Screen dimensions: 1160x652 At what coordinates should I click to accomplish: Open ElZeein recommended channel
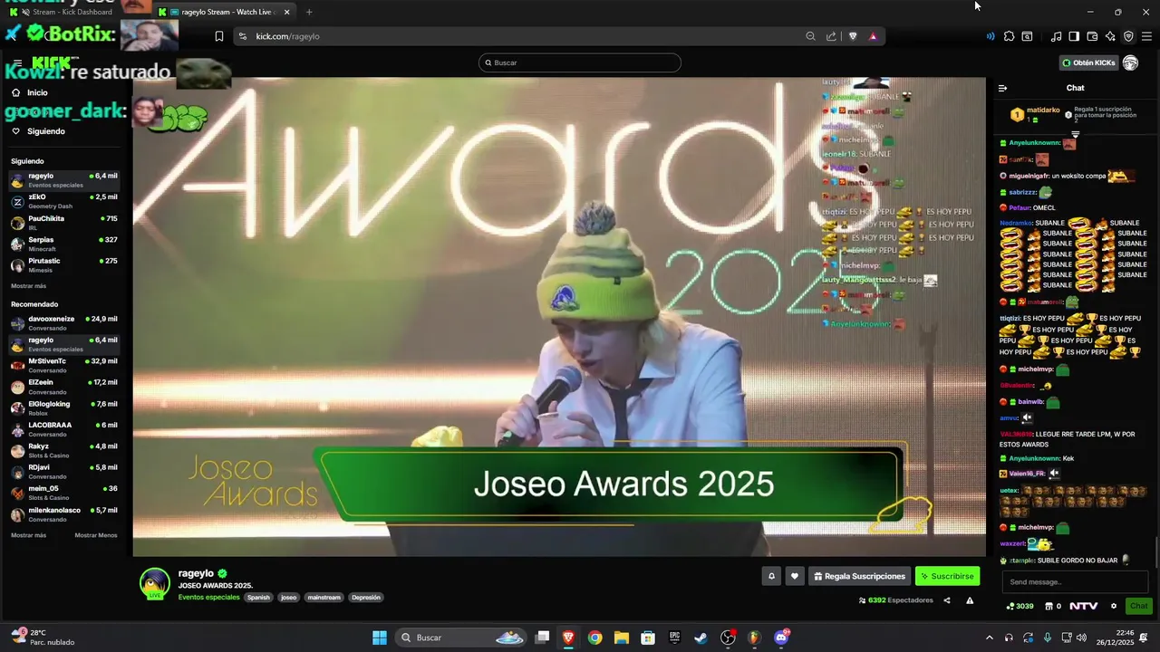[64, 387]
